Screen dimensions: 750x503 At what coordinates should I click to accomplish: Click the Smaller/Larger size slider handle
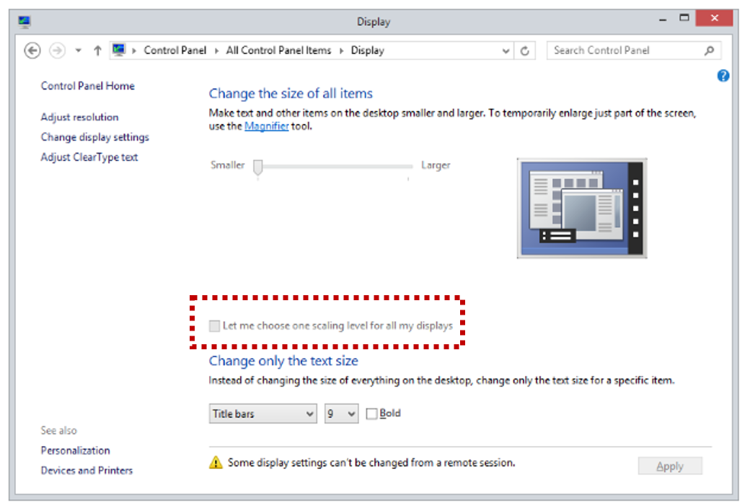[257, 167]
